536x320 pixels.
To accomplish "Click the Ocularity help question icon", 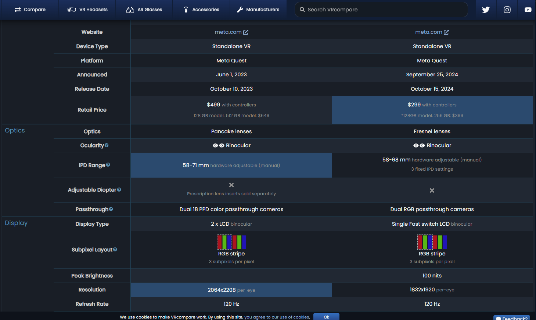I will (107, 145).
